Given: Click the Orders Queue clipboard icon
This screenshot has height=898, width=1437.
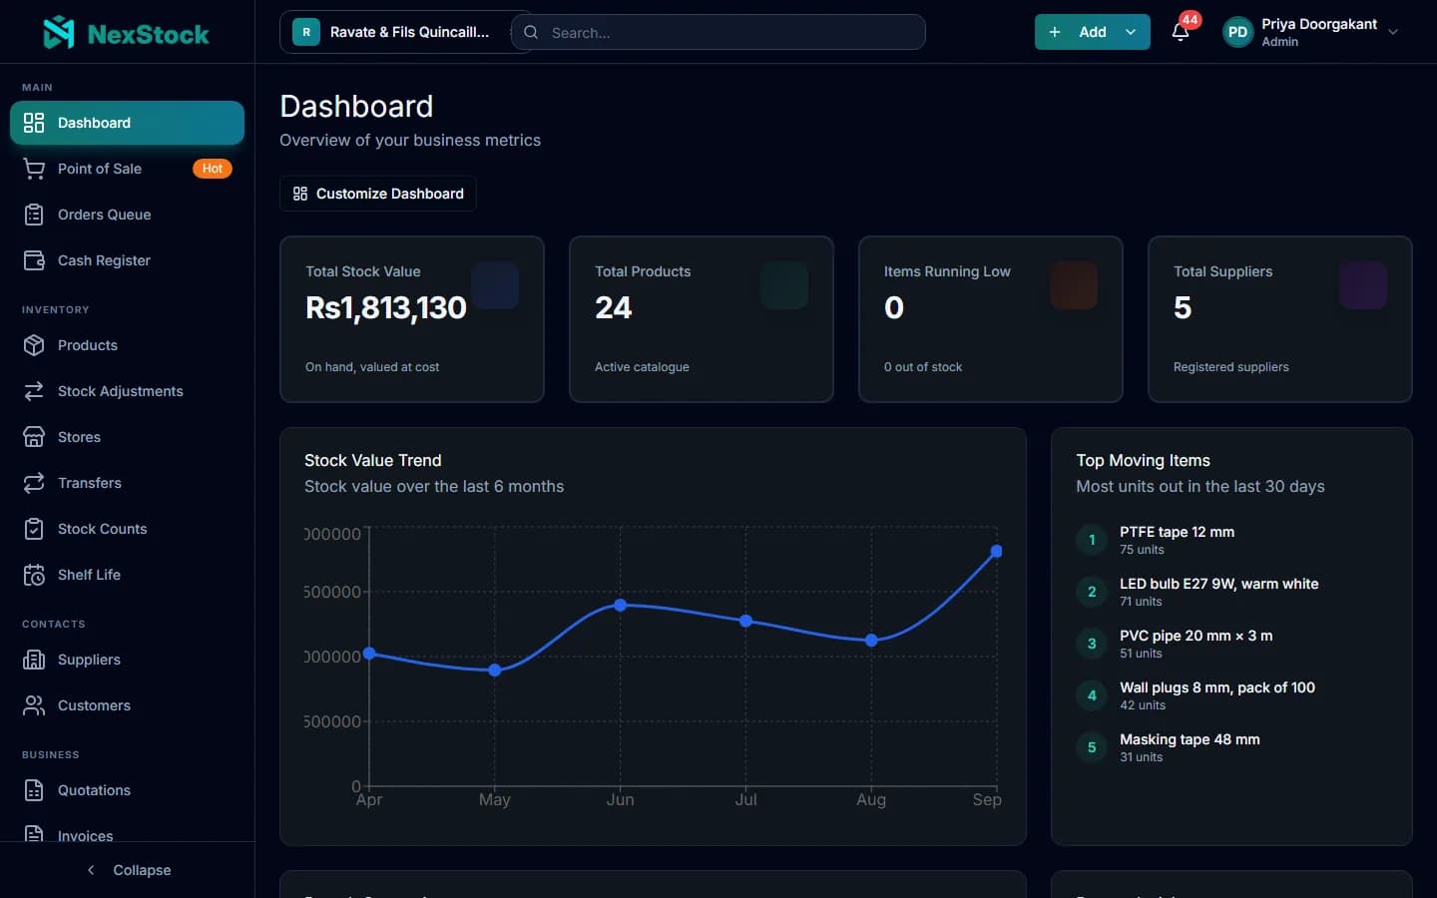Looking at the screenshot, I should click(34, 215).
